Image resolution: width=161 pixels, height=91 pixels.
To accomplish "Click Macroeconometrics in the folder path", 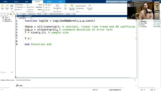I will point(57,14).
